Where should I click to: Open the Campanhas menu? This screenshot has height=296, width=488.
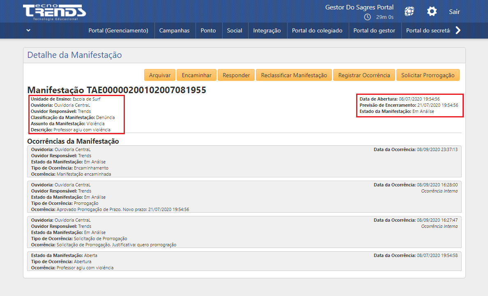point(174,30)
